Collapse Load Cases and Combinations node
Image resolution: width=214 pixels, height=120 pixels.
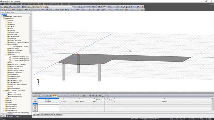point(4,91)
